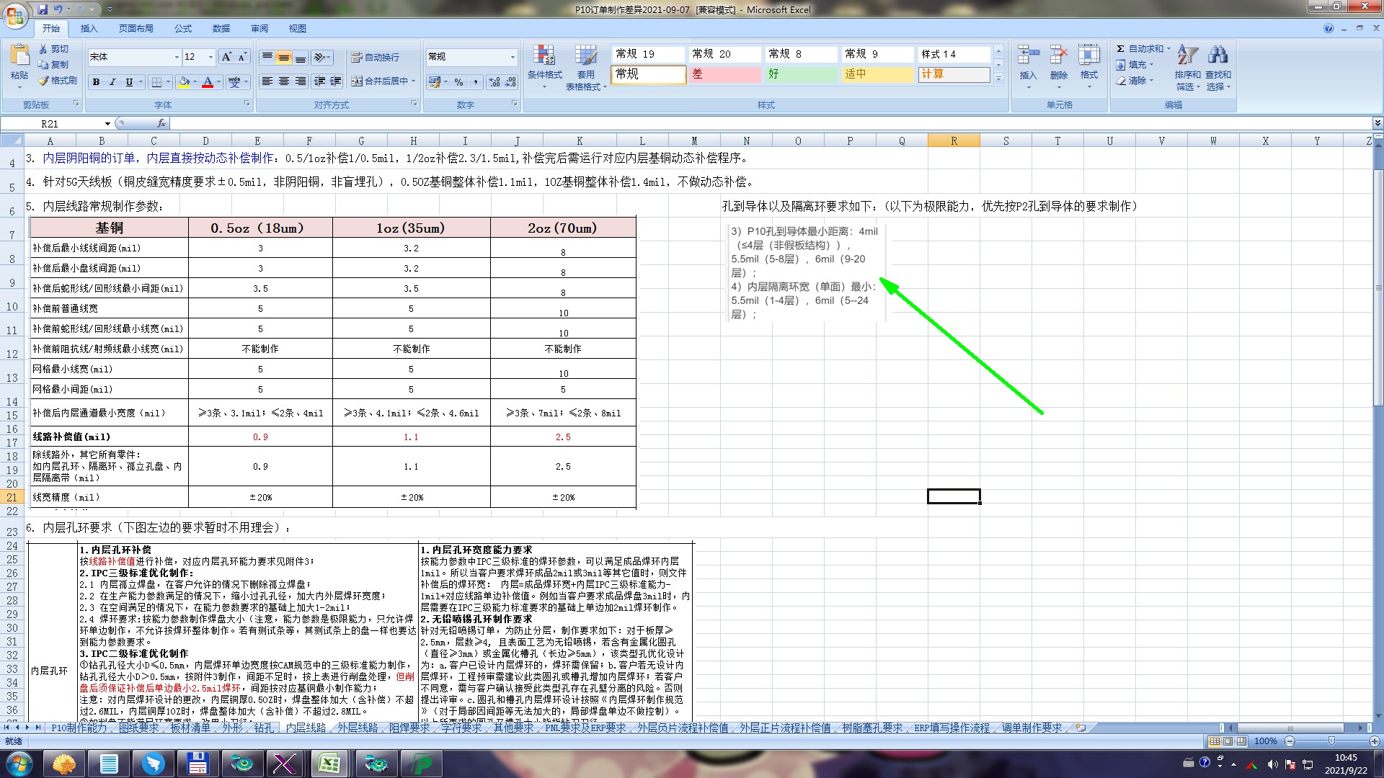
Task: Click the yellow fill color bucket
Action: click(184, 82)
